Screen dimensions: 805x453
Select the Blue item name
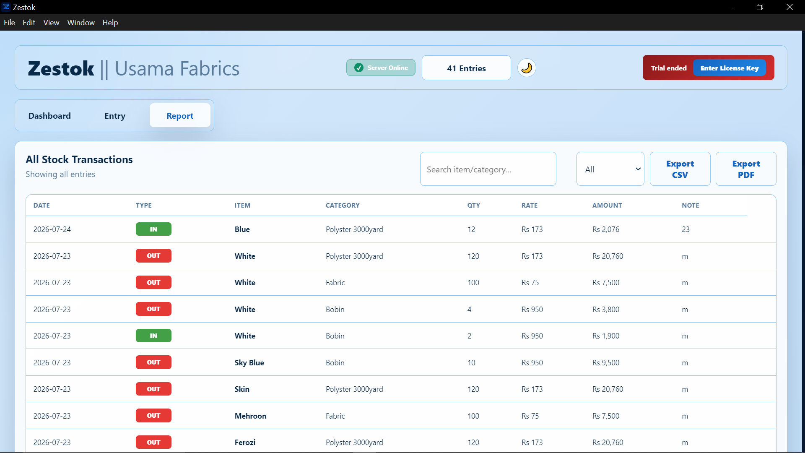(x=242, y=229)
